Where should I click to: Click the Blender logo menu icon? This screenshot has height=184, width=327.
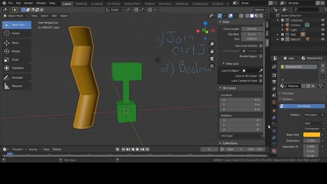click(x=4, y=3)
